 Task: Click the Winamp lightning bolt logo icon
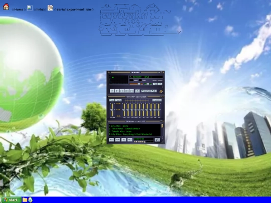pyautogui.click(x=161, y=91)
